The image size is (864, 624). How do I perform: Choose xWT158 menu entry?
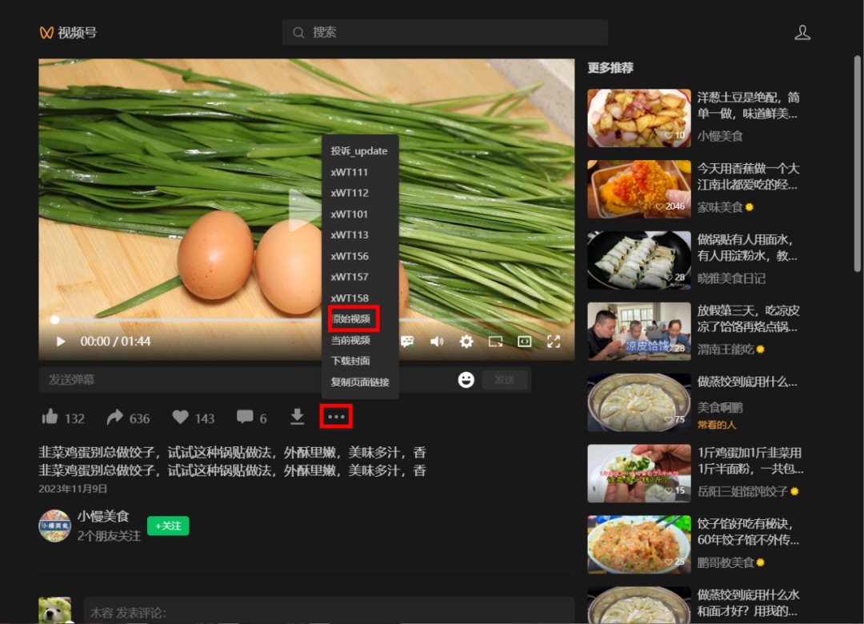point(350,298)
